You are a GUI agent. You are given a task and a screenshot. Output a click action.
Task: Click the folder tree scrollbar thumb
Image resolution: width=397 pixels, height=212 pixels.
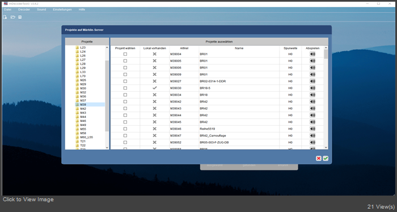[x=107, y=96]
